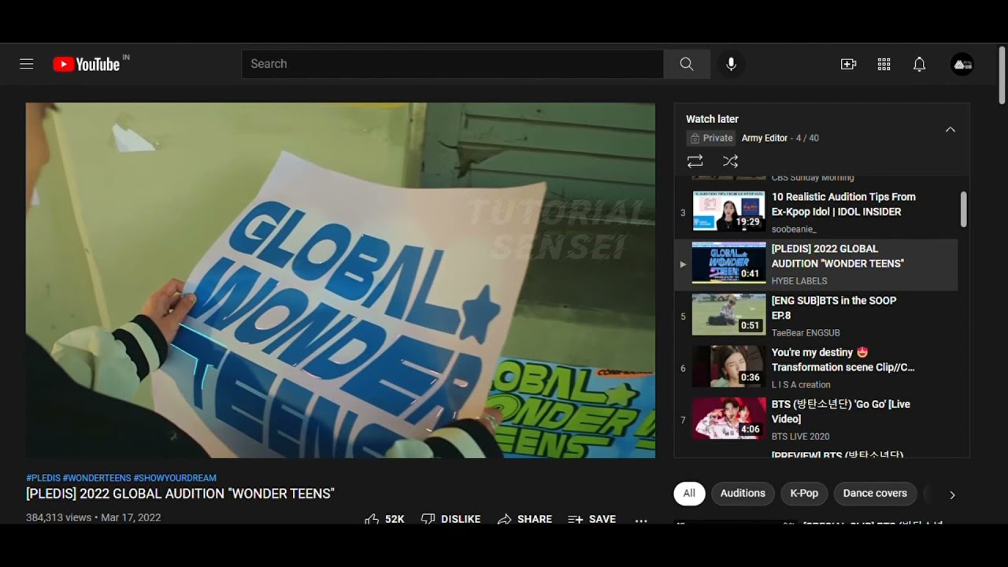Click 'BTS LIVE 2020' channel name
This screenshot has height=567, width=1008.
point(800,437)
